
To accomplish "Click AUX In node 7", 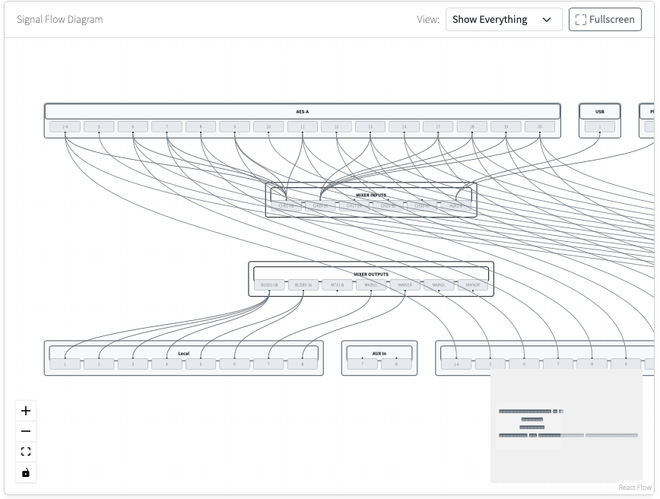I will (x=363, y=364).
